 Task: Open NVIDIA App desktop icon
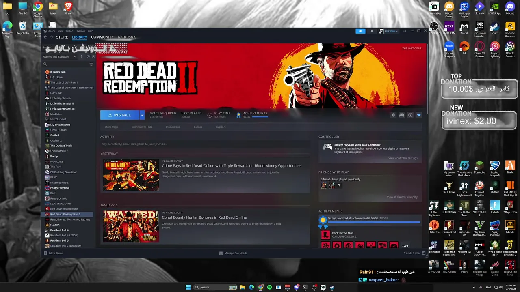[495, 8]
